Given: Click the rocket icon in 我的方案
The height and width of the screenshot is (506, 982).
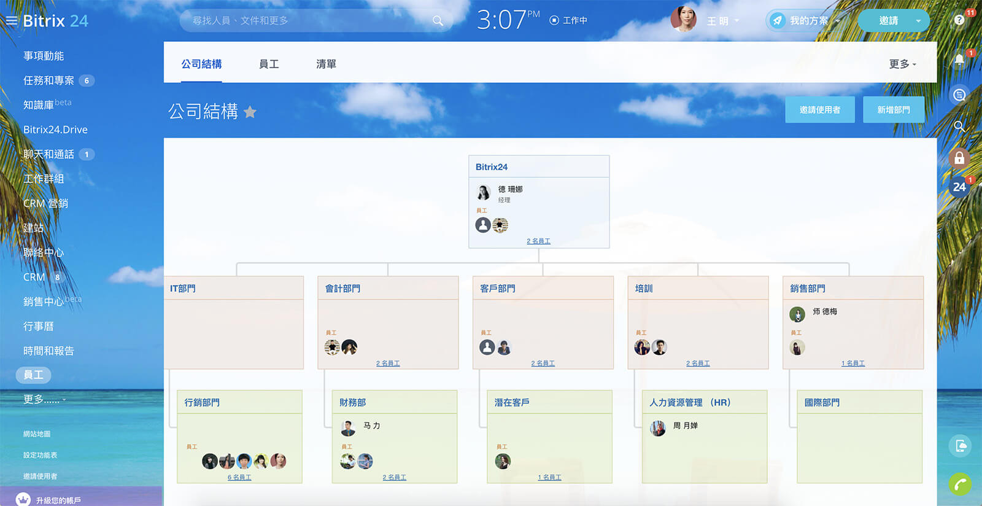Looking at the screenshot, I should click(x=778, y=20).
